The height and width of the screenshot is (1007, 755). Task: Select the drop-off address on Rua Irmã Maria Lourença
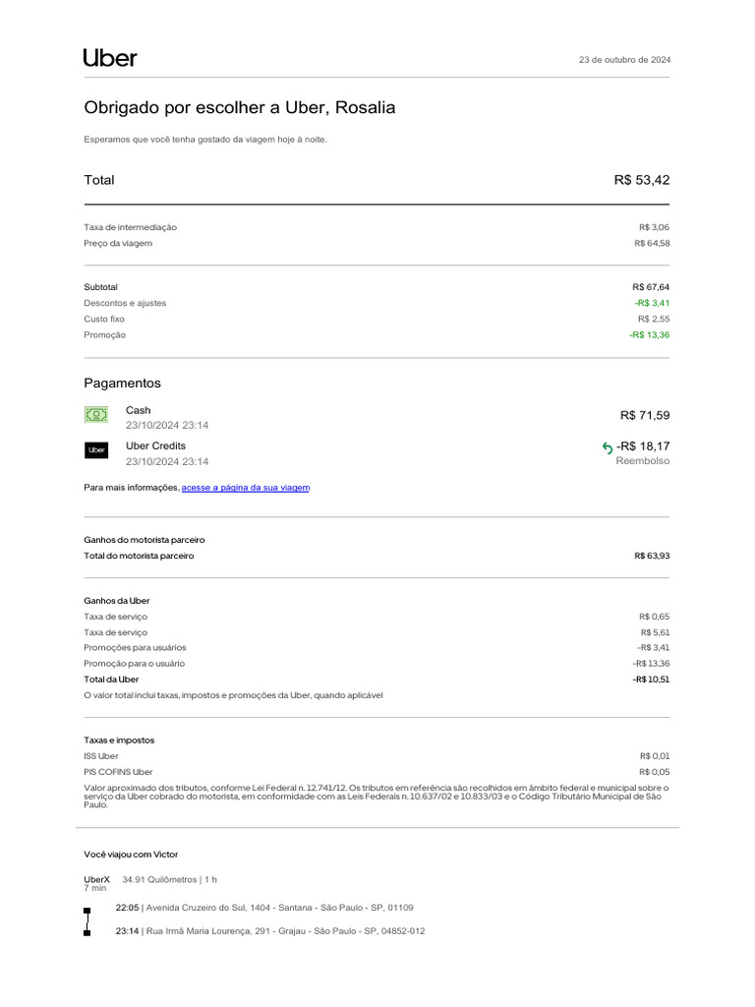point(285,931)
